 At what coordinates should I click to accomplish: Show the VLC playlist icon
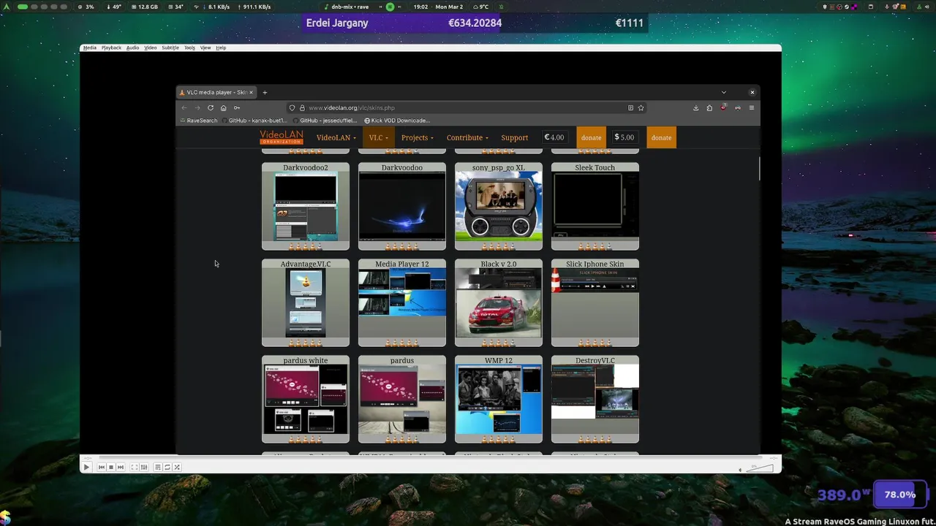(x=157, y=467)
